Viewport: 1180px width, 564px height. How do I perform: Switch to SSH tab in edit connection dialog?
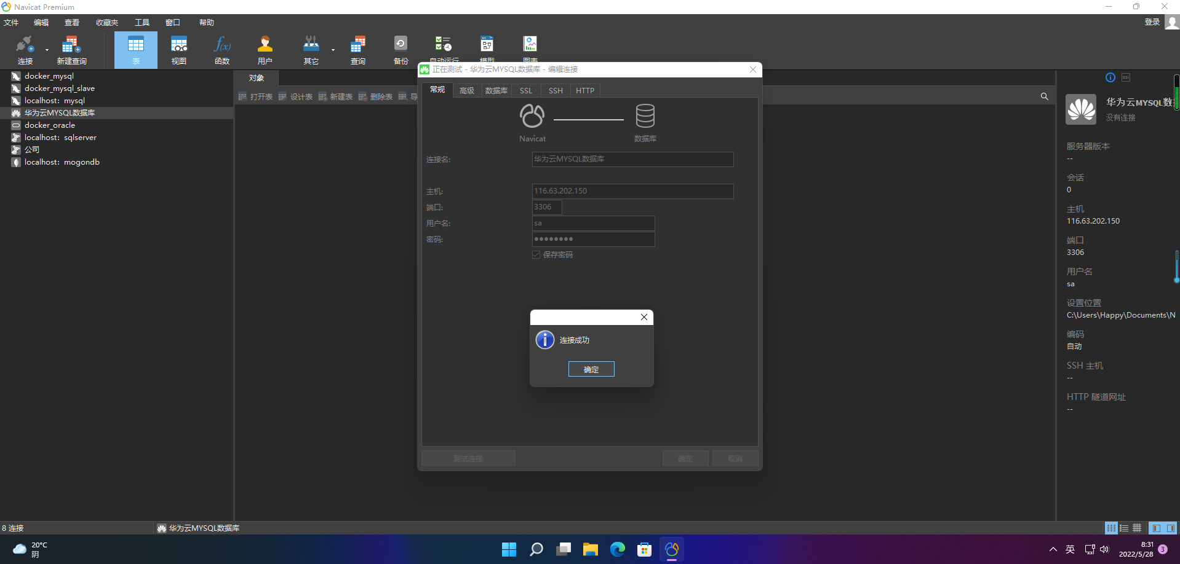tap(556, 90)
